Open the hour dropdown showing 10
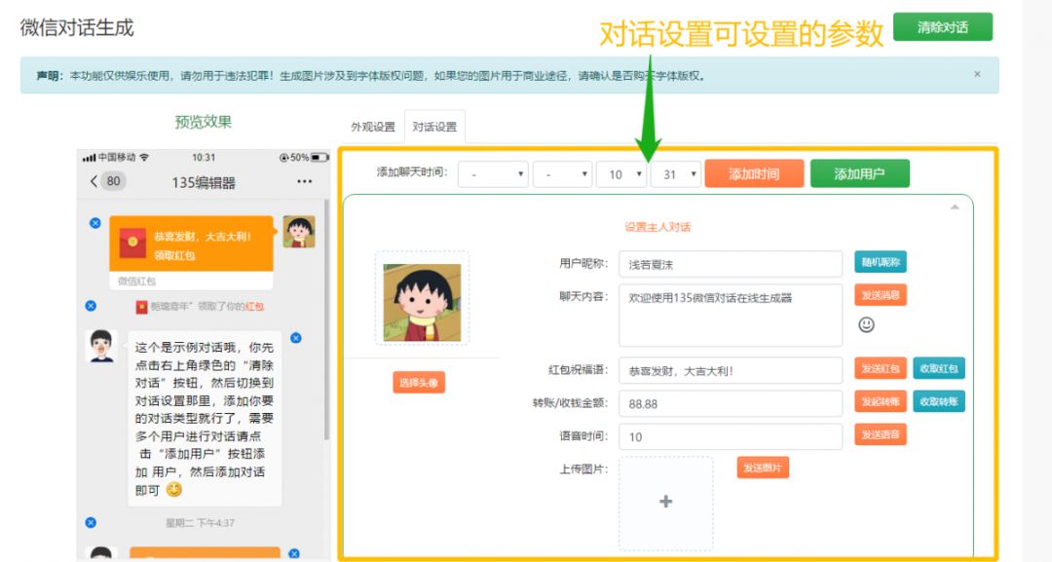The image size is (1052, 562). tap(621, 174)
